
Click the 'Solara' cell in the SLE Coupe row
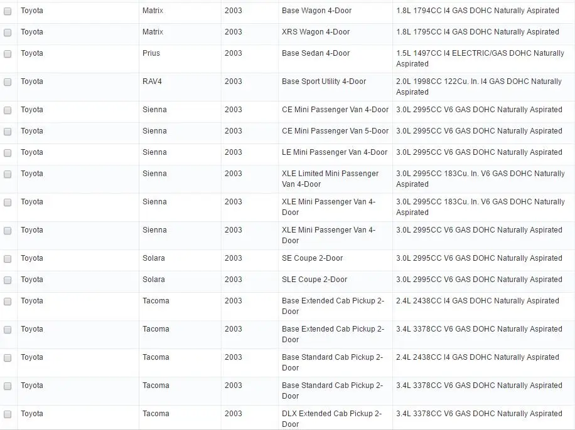tap(180, 281)
